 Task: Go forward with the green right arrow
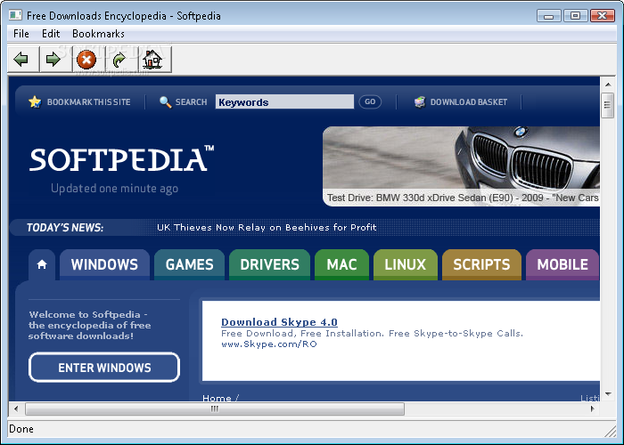coord(55,60)
